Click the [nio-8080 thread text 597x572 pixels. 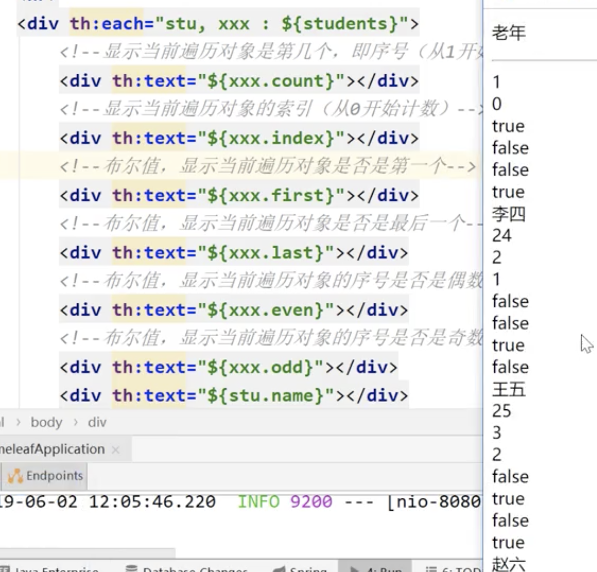pyautogui.click(x=434, y=502)
